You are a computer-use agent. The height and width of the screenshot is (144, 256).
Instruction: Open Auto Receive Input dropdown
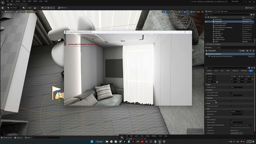pos(236,112)
